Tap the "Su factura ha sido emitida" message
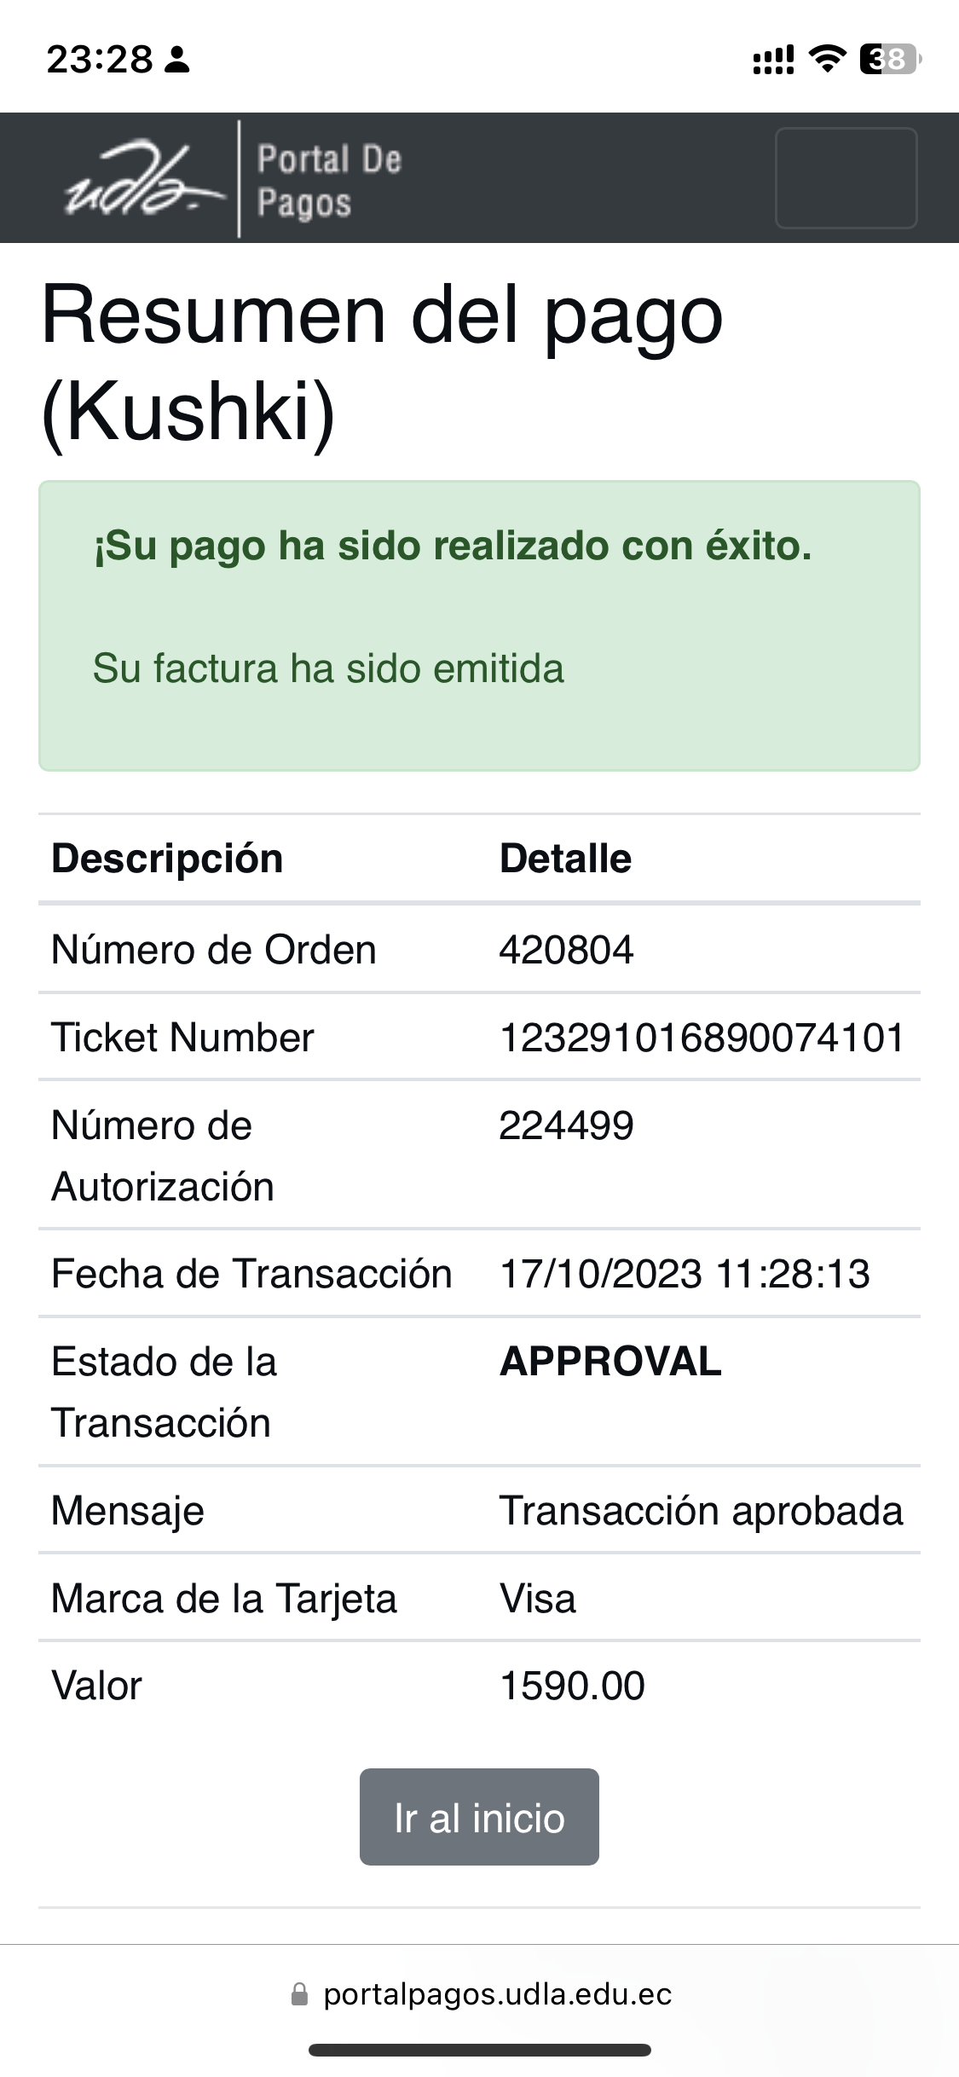The width and height of the screenshot is (959, 2077). tap(328, 668)
